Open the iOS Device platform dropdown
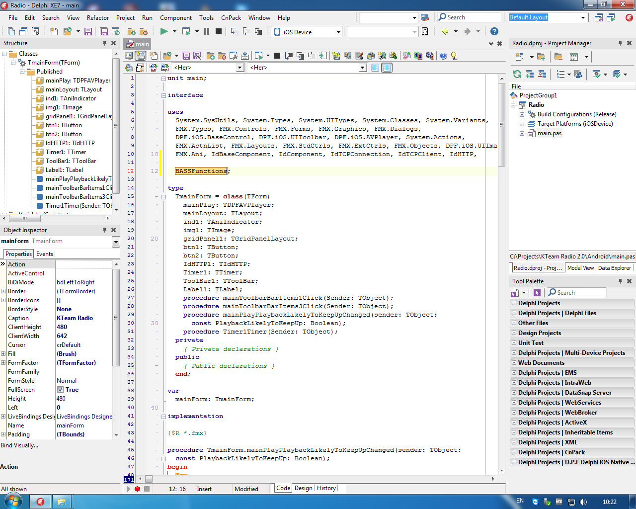 click(338, 32)
